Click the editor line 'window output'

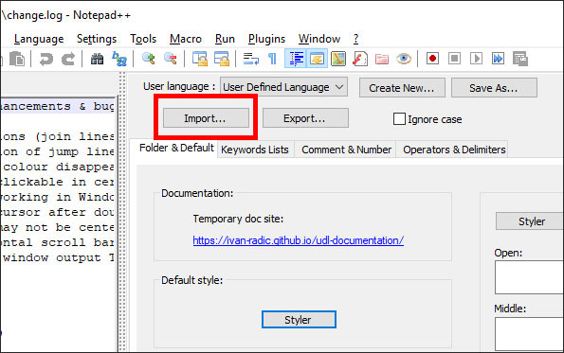[x=58, y=257]
